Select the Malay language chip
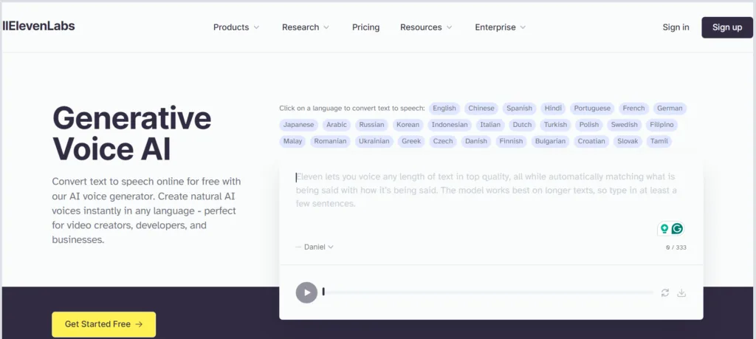The width and height of the screenshot is (756, 339). [x=292, y=141]
